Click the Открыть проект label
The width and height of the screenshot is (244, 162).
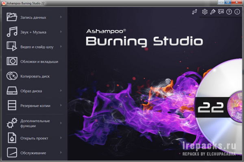click(x=34, y=138)
